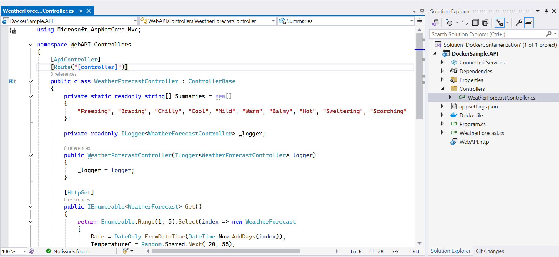Select the WebAPI.http file icon
The width and height of the screenshot is (559, 257).
pos(454,142)
